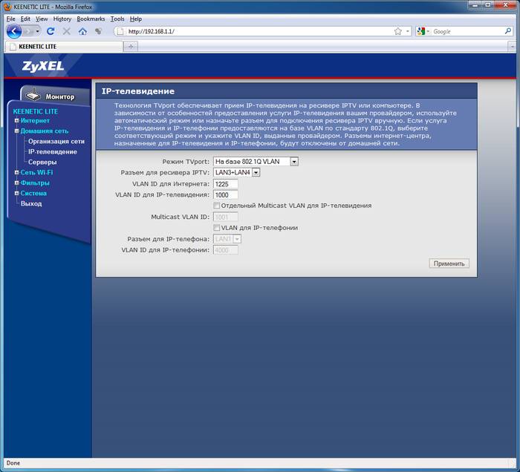Click the ZyXEL logo
This screenshot has width=520, height=472.
pyautogui.click(x=42, y=66)
